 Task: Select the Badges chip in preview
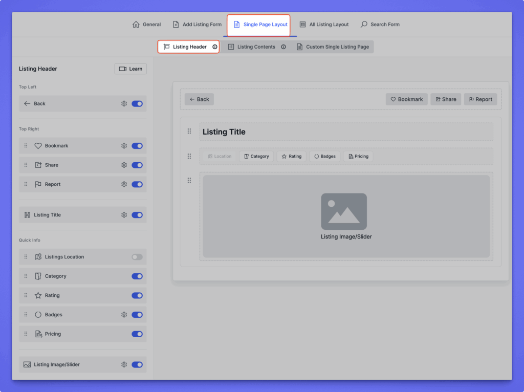coord(324,157)
